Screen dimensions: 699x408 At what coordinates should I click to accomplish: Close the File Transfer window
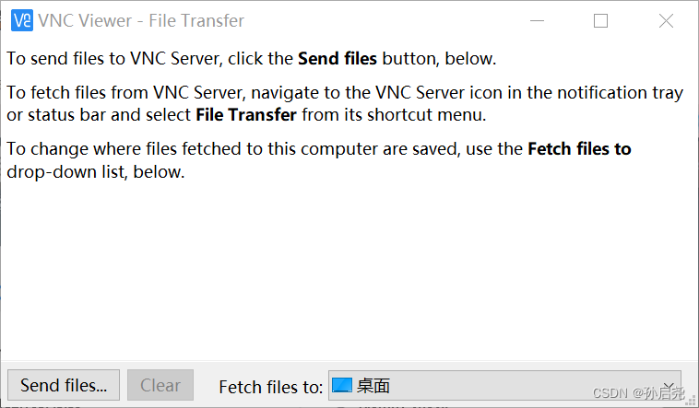point(666,20)
